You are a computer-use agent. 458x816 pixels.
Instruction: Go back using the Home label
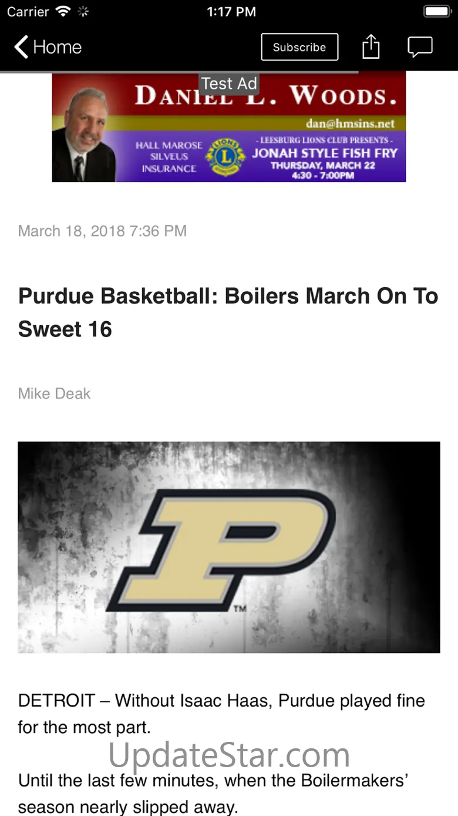click(58, 47)
